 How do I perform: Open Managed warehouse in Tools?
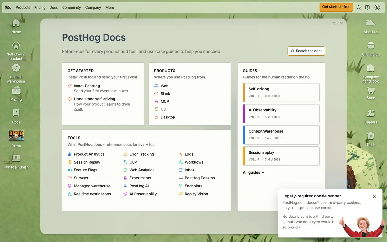92,186
